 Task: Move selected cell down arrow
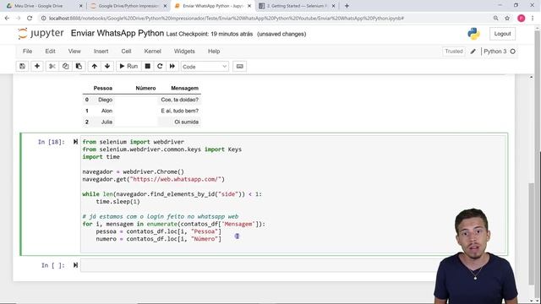tap(107, 66)
